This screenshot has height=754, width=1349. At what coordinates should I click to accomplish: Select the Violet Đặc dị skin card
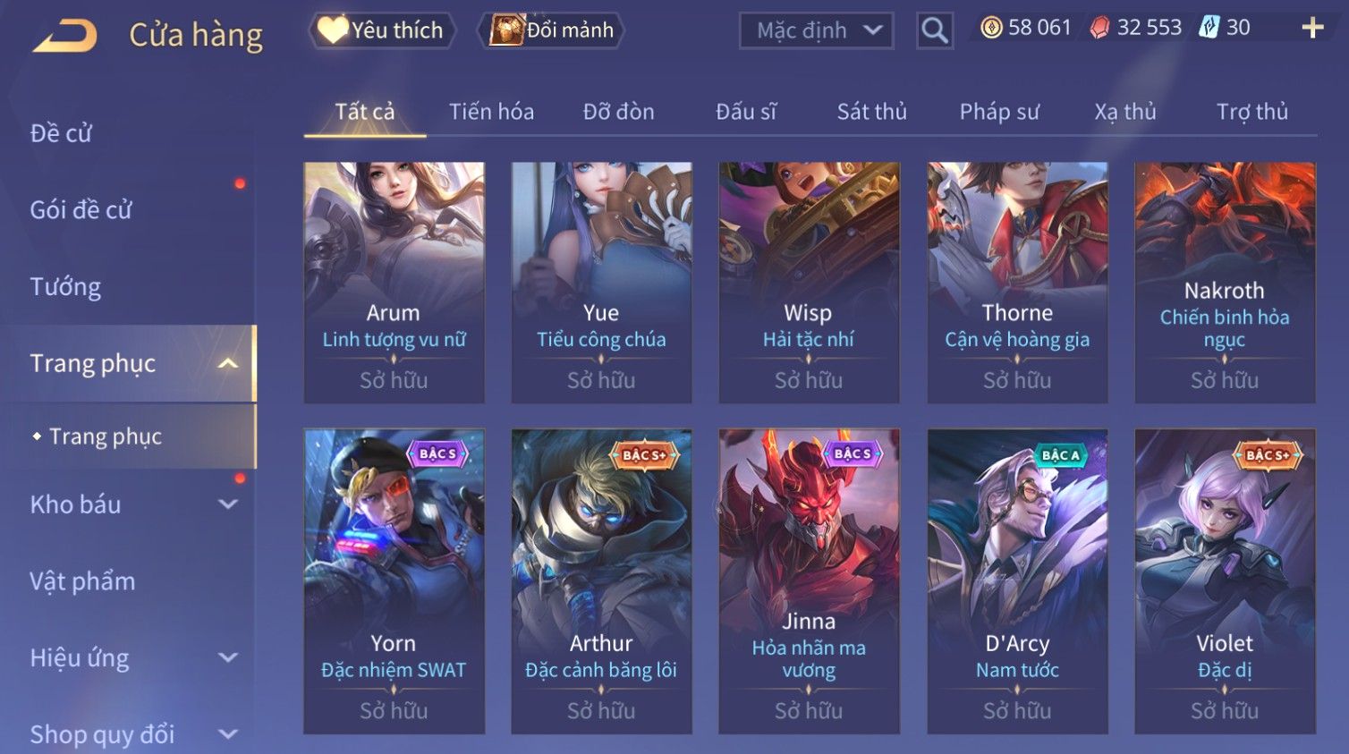(x=1225, y=581)
